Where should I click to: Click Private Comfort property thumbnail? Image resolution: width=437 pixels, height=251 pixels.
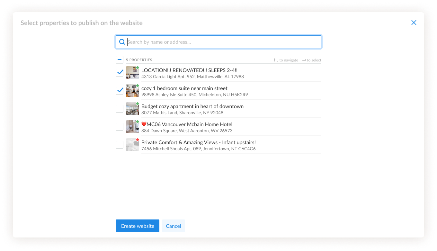(132, 145)
